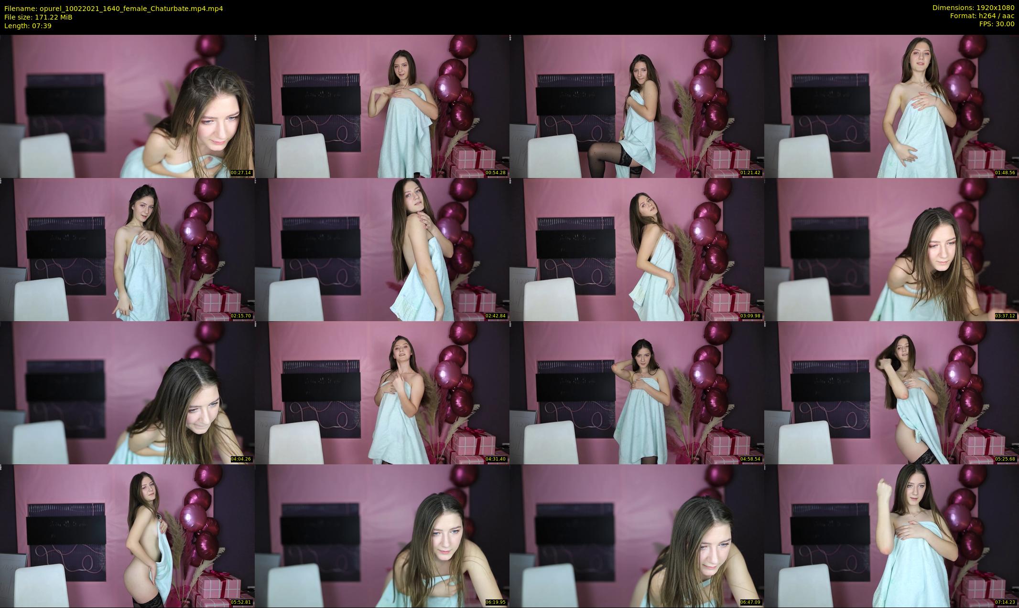The width and height of the screenshot is (1019, 608).
Task: Click the FPS 30.00 label
Action: (997, 24)
